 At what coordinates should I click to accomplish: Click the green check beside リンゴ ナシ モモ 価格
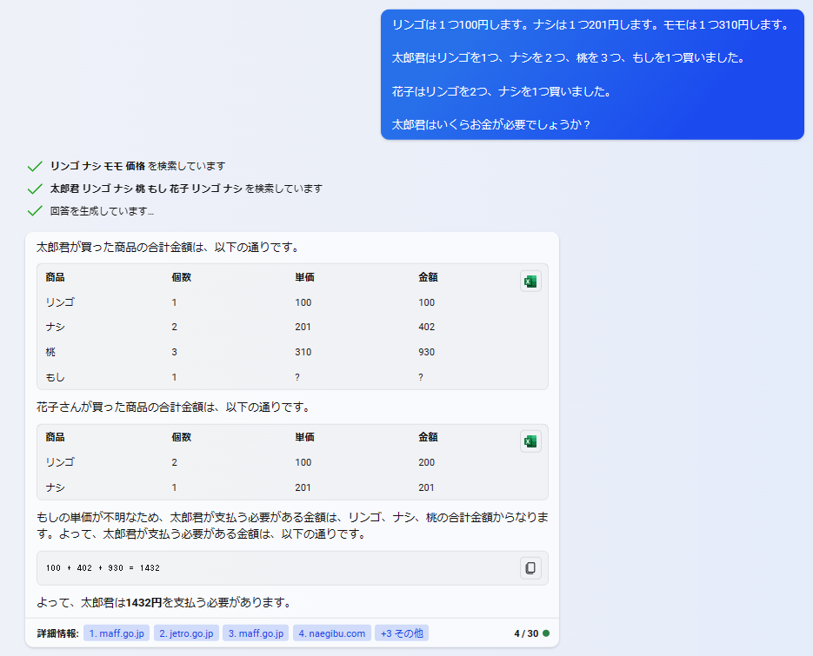tap(35, 166)
